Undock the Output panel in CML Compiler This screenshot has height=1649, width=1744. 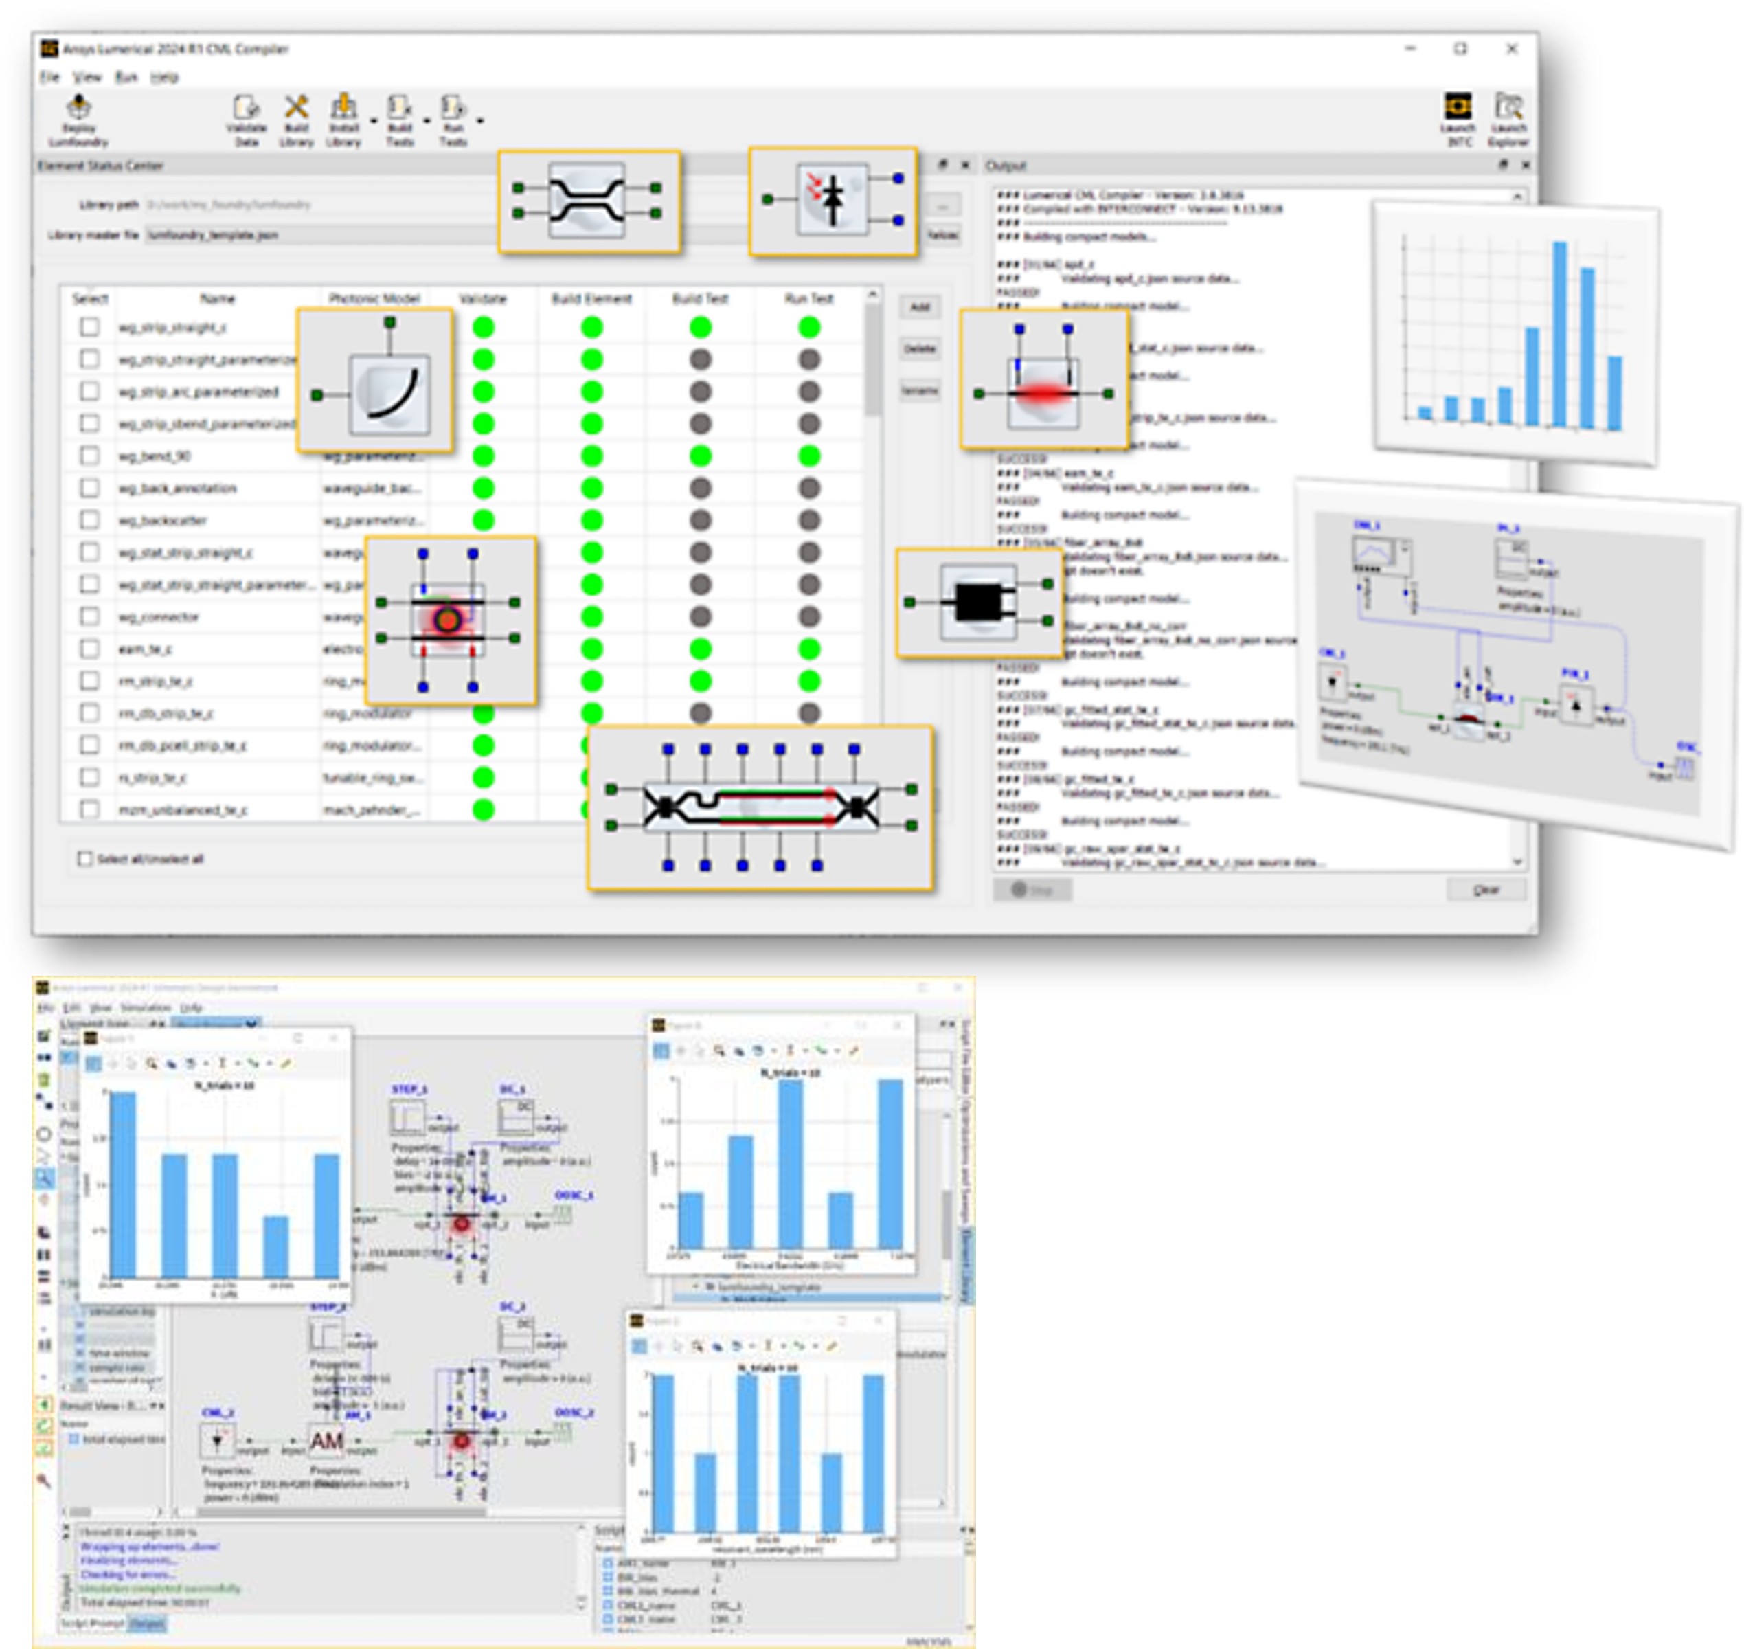[x=1504, y=164]
